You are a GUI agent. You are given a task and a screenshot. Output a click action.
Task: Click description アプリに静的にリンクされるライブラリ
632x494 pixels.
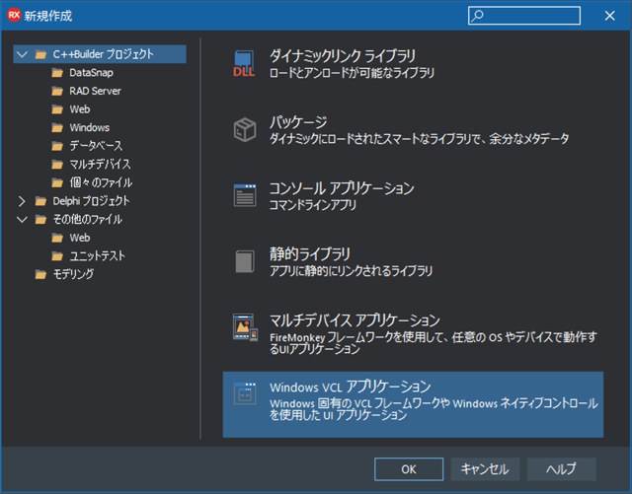pos(351,271)
